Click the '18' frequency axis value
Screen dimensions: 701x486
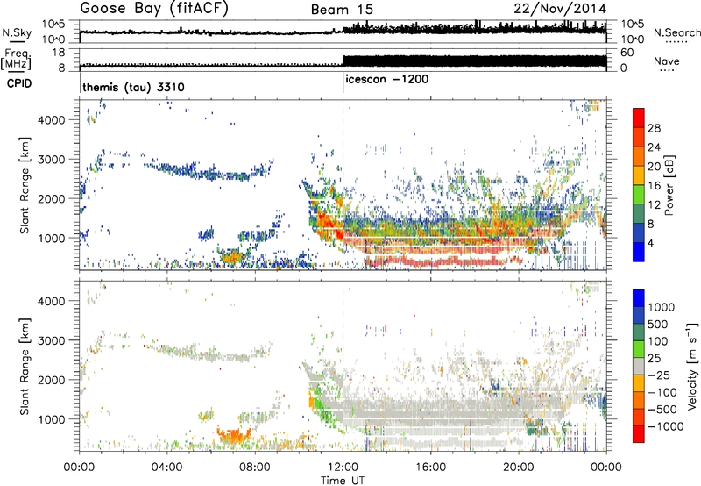(59, 53)
